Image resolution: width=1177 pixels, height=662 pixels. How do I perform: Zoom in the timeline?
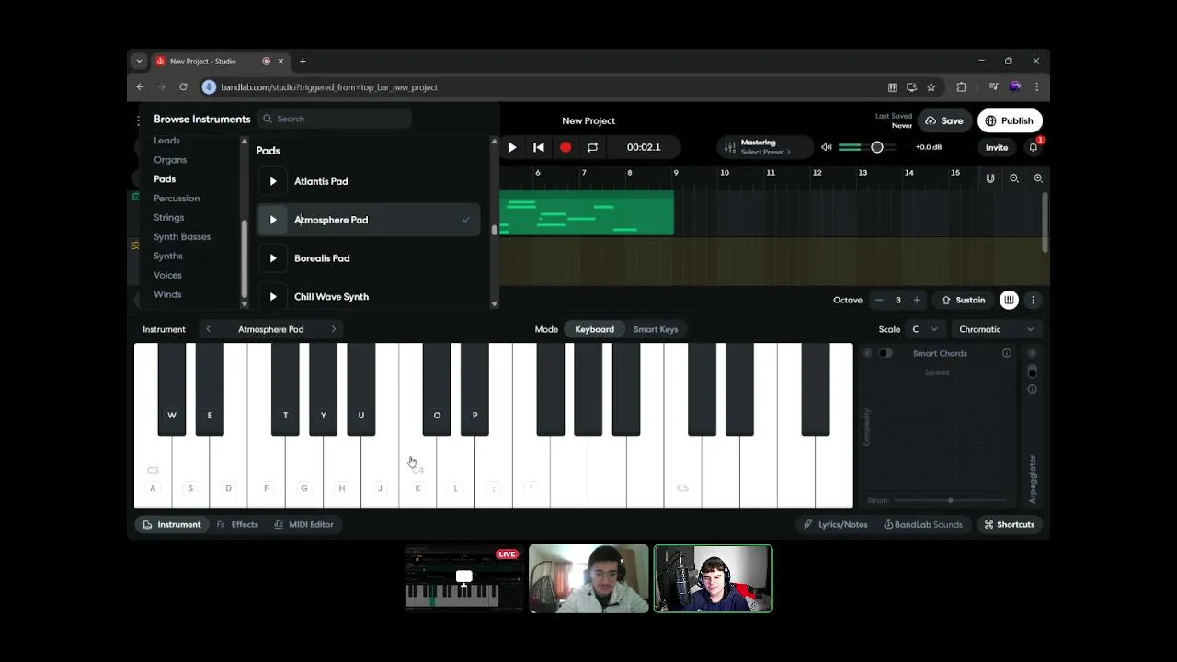1038,178
